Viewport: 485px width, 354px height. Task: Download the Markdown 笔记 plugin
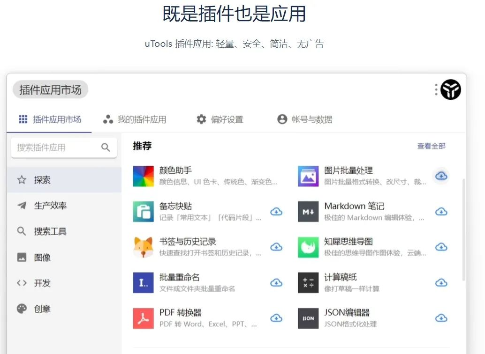pyautogui.click(x=441, y=211)
